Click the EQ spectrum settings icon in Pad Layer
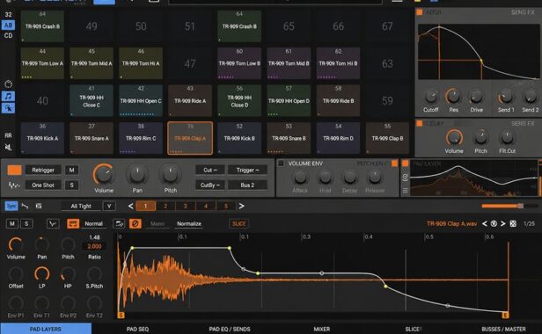Viewport: 542px width, 334px height. click(x=405, y=178)
